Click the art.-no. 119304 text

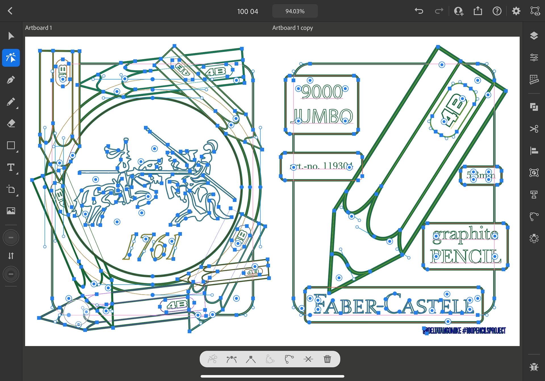tap(321, 166)
